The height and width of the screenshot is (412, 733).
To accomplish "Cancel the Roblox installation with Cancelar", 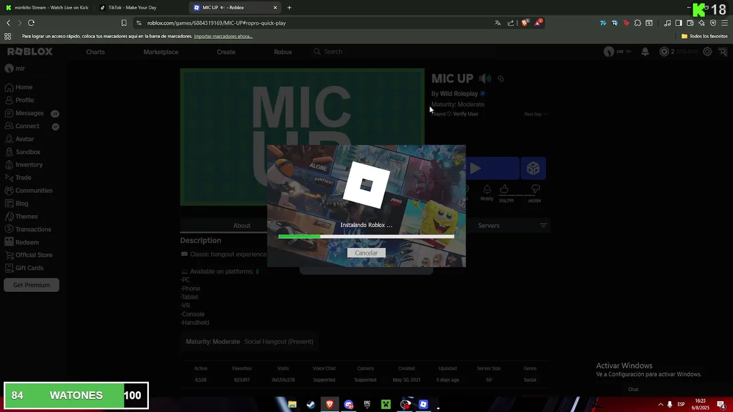I will coord(366,253).
